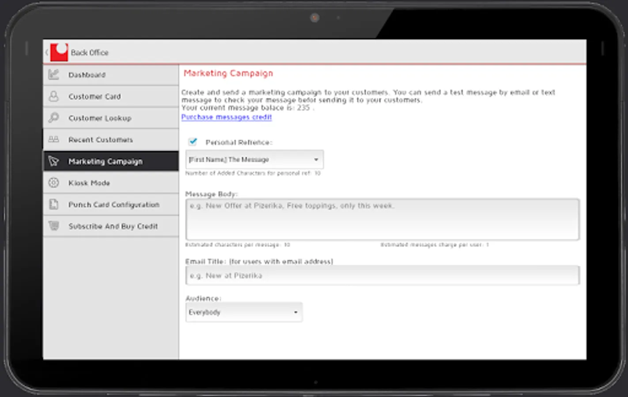The image size is (628, 397).
Task: Open the Audience Everybody dropdown
Action: (244, 312)
